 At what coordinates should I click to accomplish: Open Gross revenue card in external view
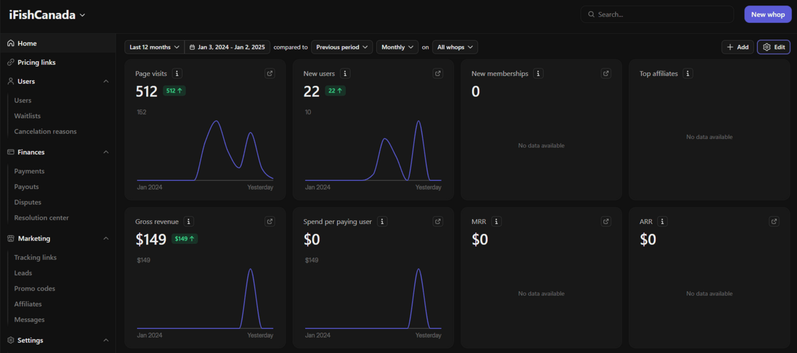click(x=270, y=222)
